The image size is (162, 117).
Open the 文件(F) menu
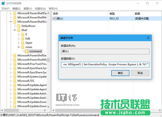click(5, 9)
